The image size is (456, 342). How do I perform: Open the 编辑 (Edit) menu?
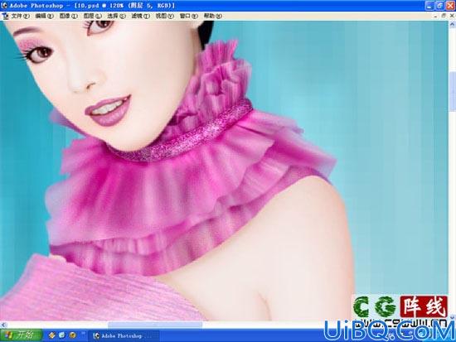pos(44,17)
